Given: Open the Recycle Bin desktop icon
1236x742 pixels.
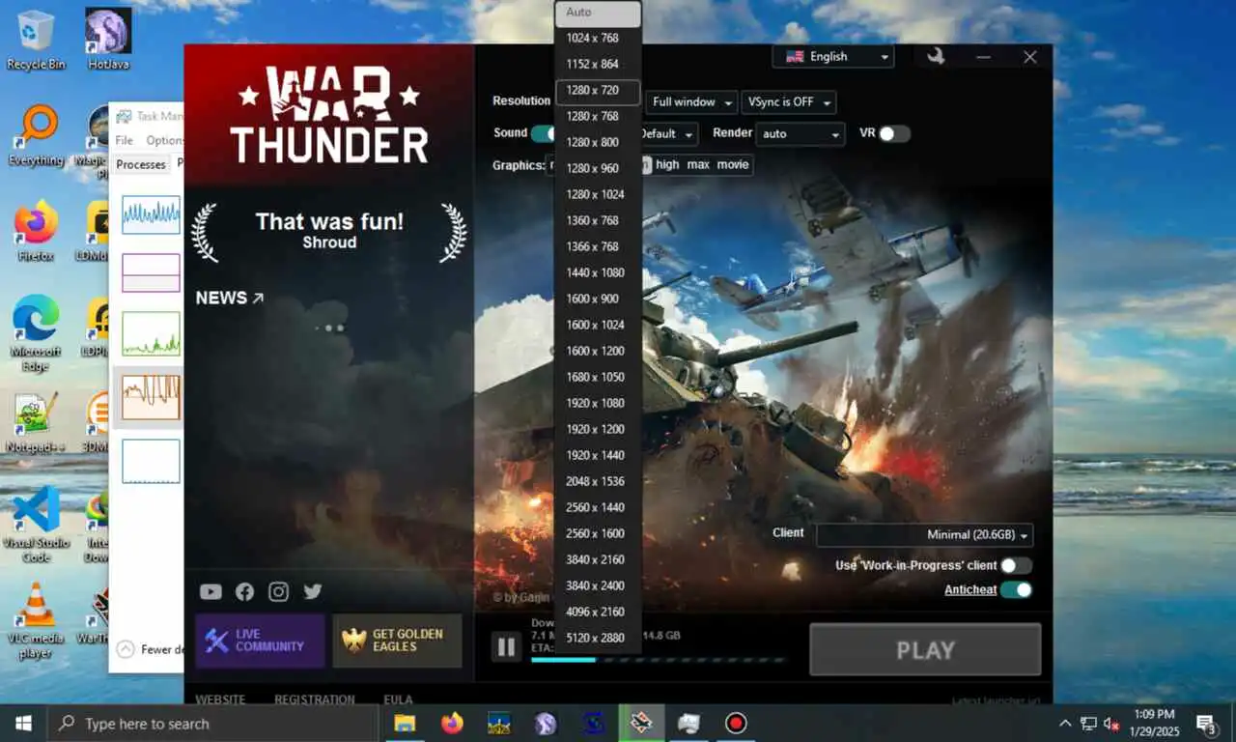Looking at the screenshot, I should (x=36, y=40).
